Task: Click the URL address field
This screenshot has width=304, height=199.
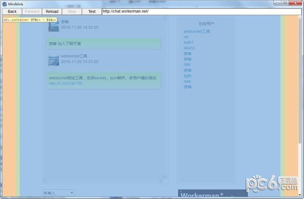Action: coord(202,12)
